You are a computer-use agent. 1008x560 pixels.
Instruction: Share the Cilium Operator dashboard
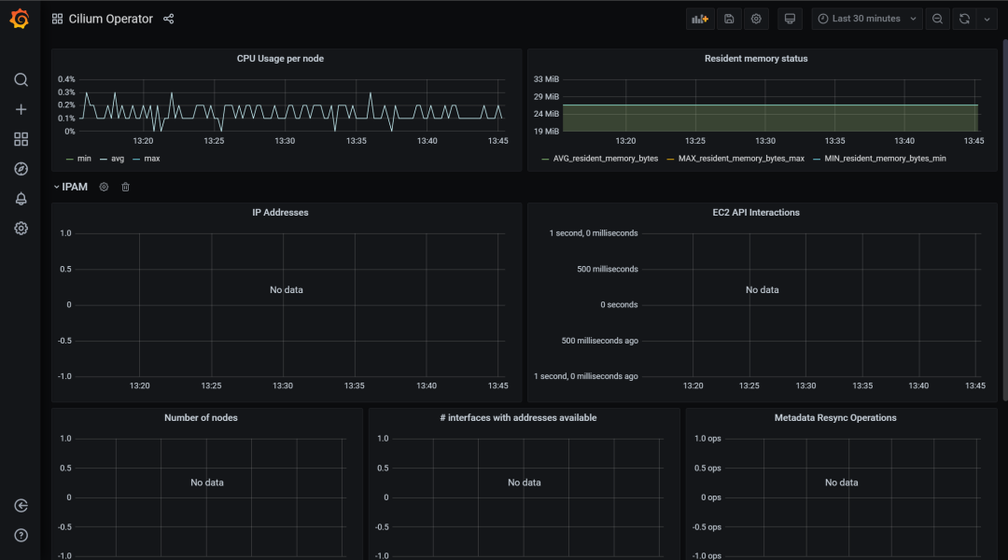[168, 19]
